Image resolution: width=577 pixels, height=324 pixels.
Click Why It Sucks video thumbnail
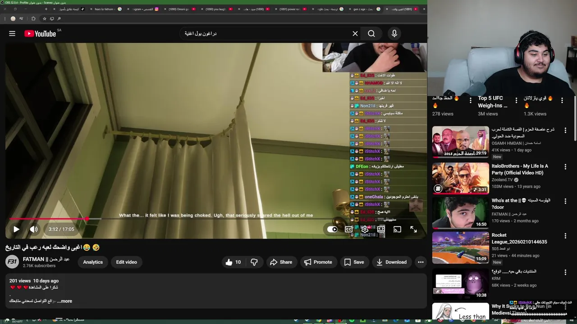pos(460,311)
